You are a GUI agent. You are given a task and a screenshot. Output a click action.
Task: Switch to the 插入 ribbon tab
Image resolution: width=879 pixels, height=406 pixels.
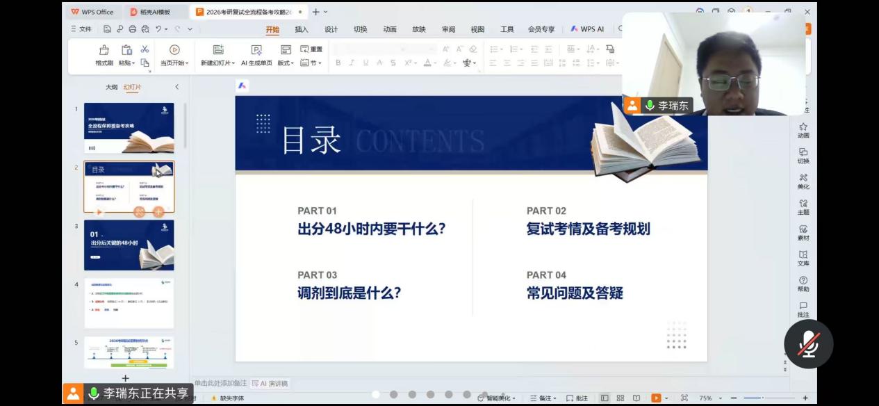[302, 29]
